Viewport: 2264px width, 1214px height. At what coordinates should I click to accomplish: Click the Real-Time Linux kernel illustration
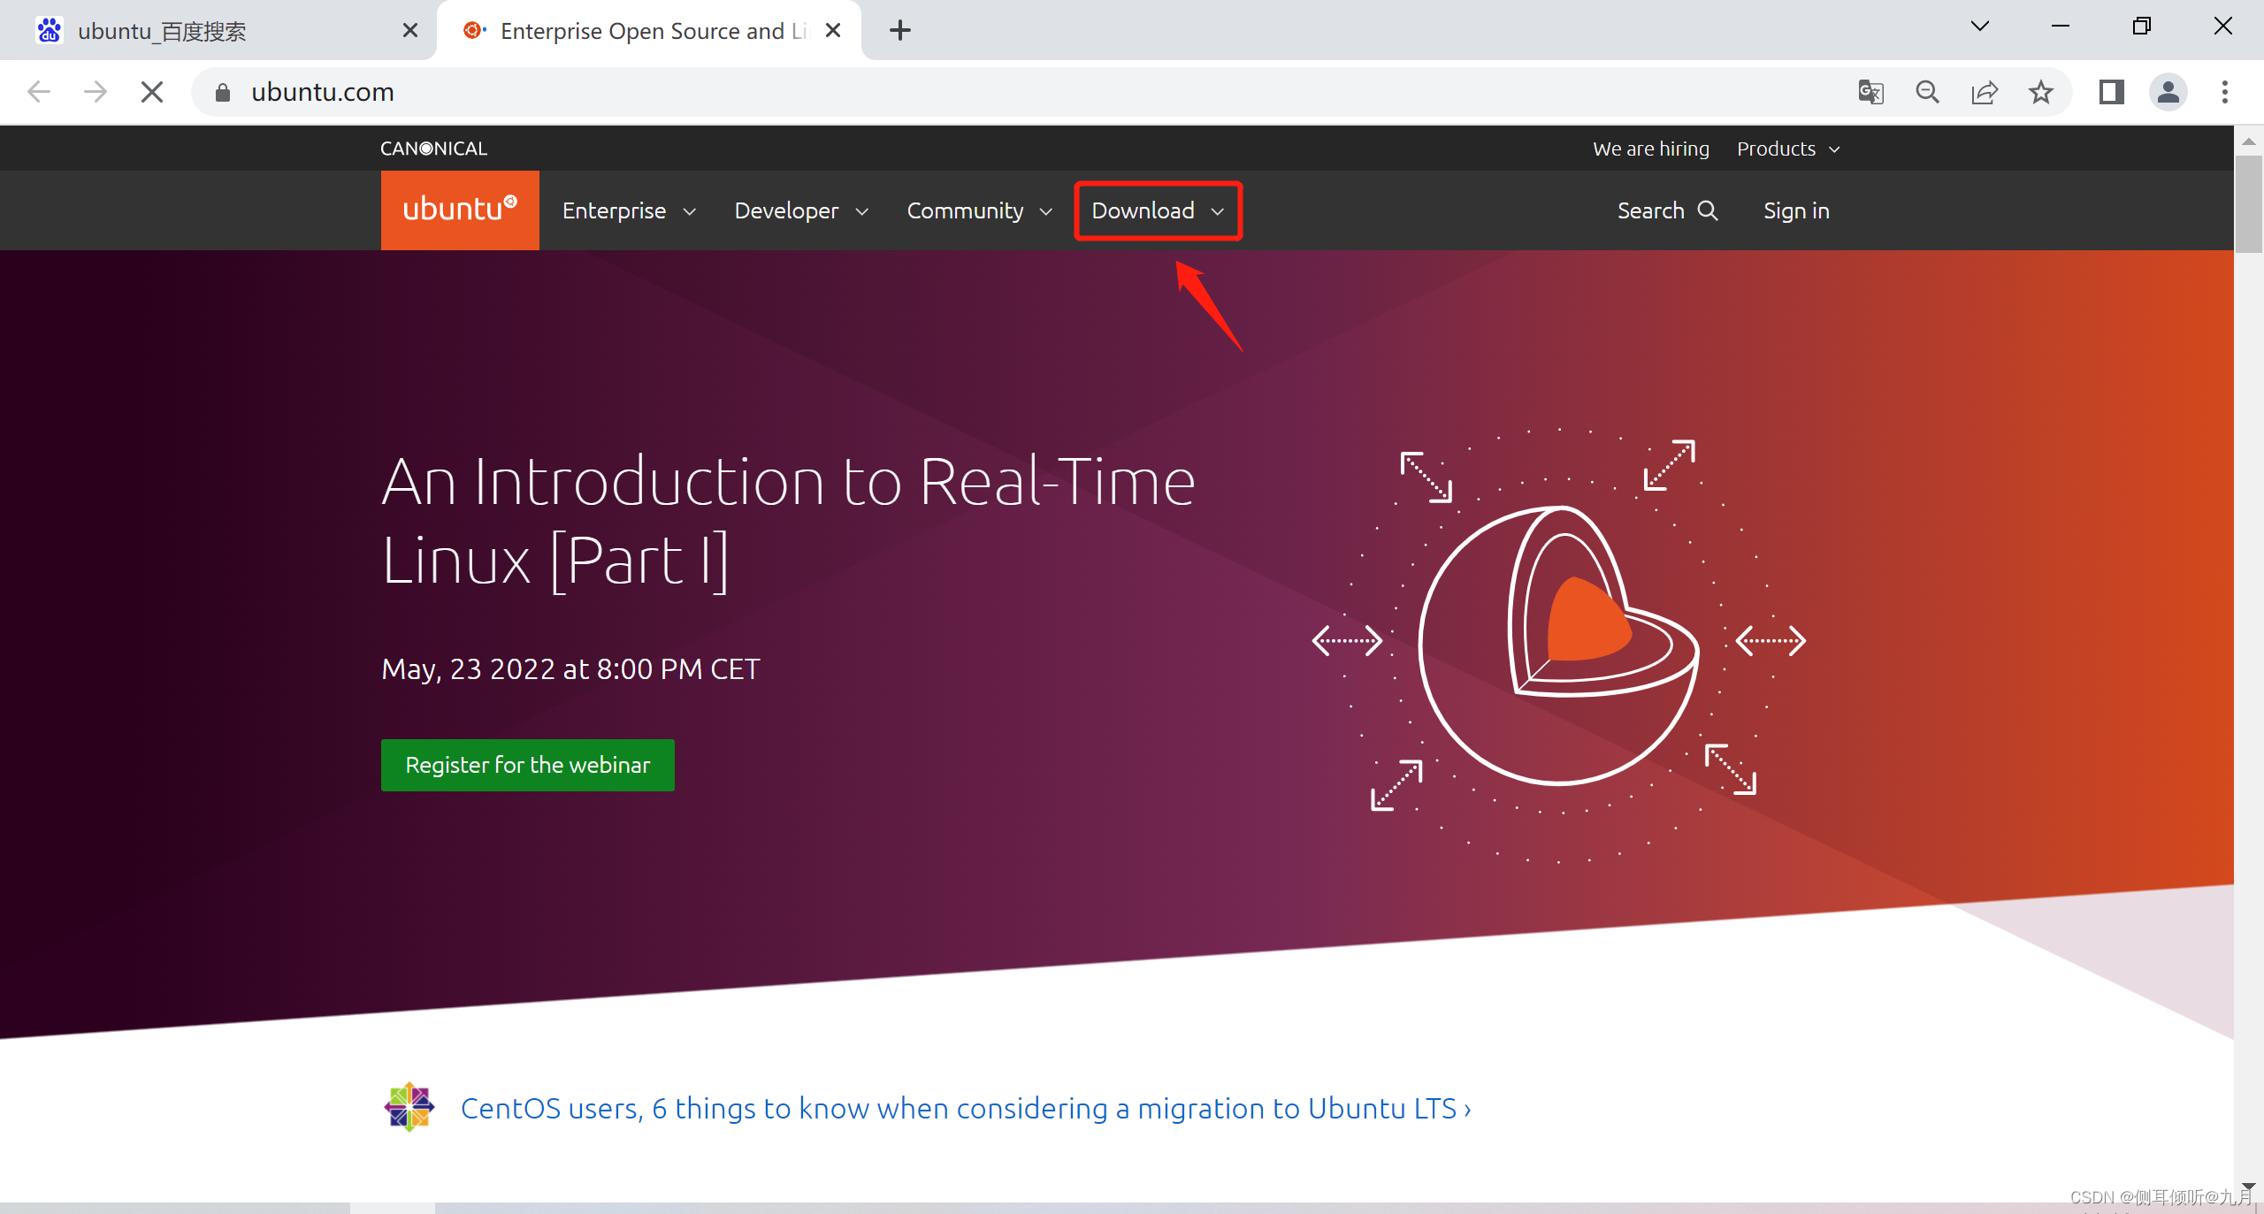point(1558,645)
